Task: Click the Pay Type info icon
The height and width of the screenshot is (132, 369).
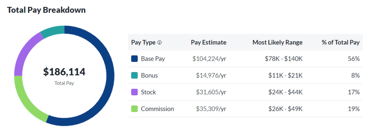Action: (x=160, y=43)
